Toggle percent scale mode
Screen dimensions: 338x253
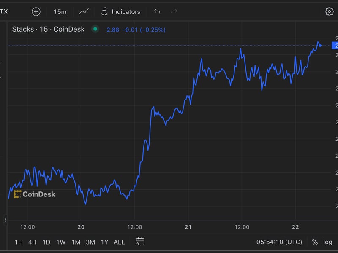315,242
